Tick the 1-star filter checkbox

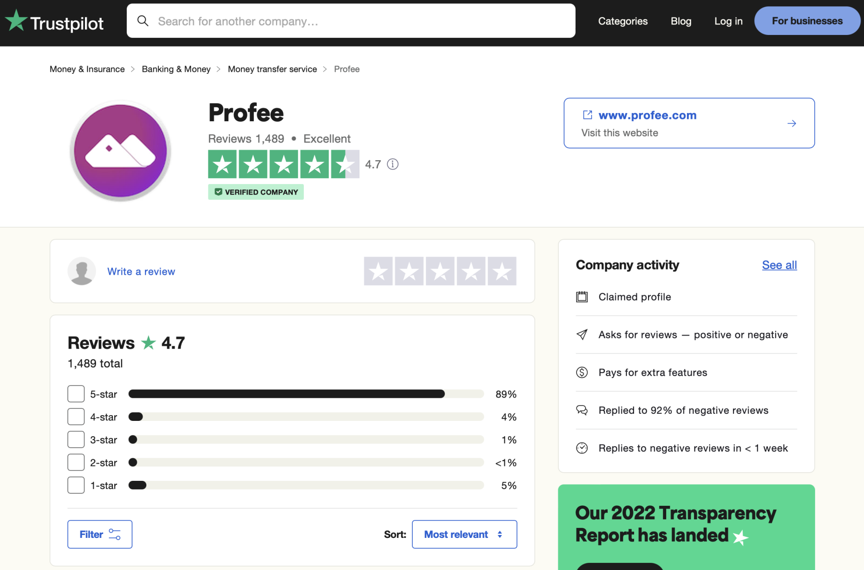point(76,485)
